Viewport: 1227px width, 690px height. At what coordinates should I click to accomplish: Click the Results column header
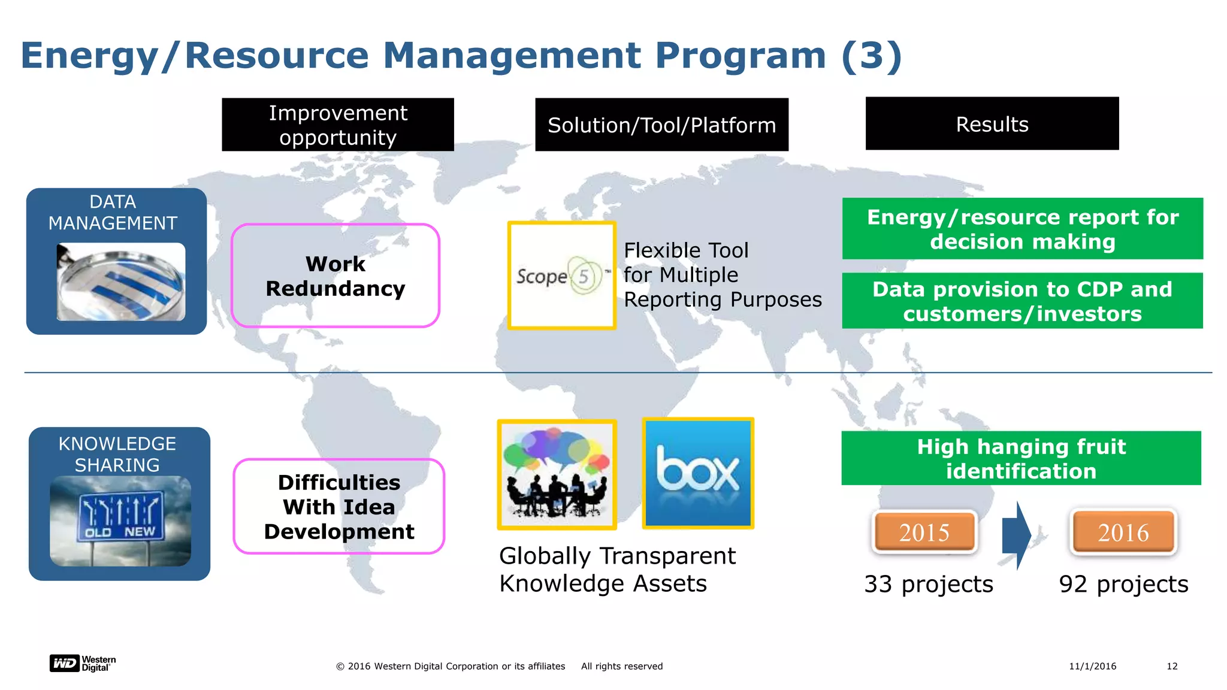992,123
